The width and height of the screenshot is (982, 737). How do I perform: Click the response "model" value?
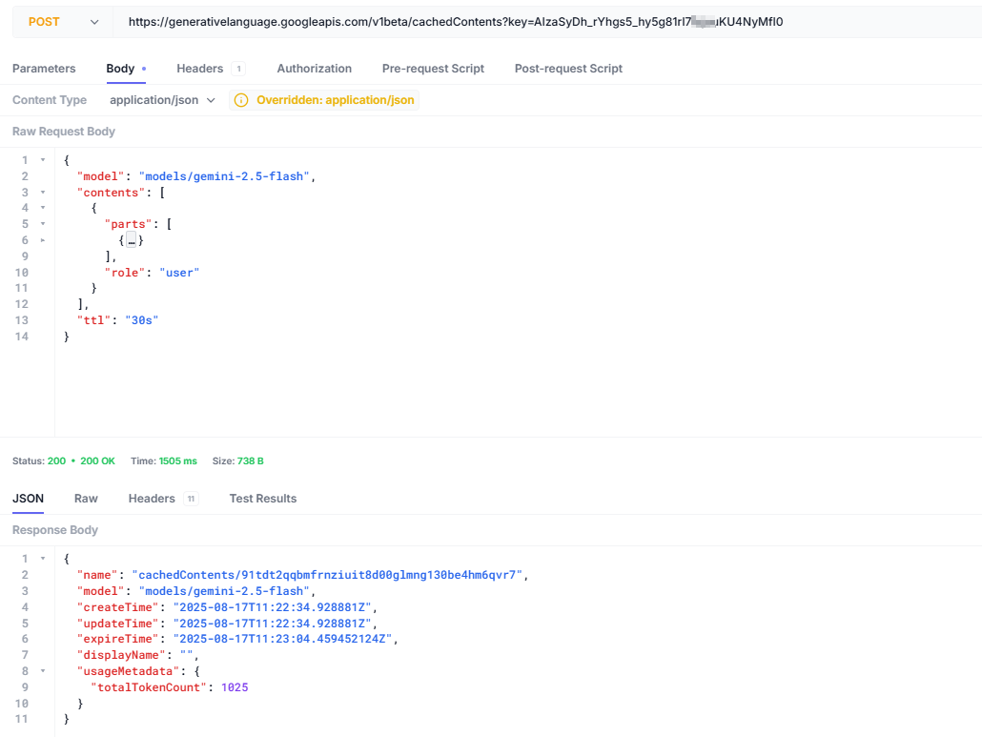point(224,591)
